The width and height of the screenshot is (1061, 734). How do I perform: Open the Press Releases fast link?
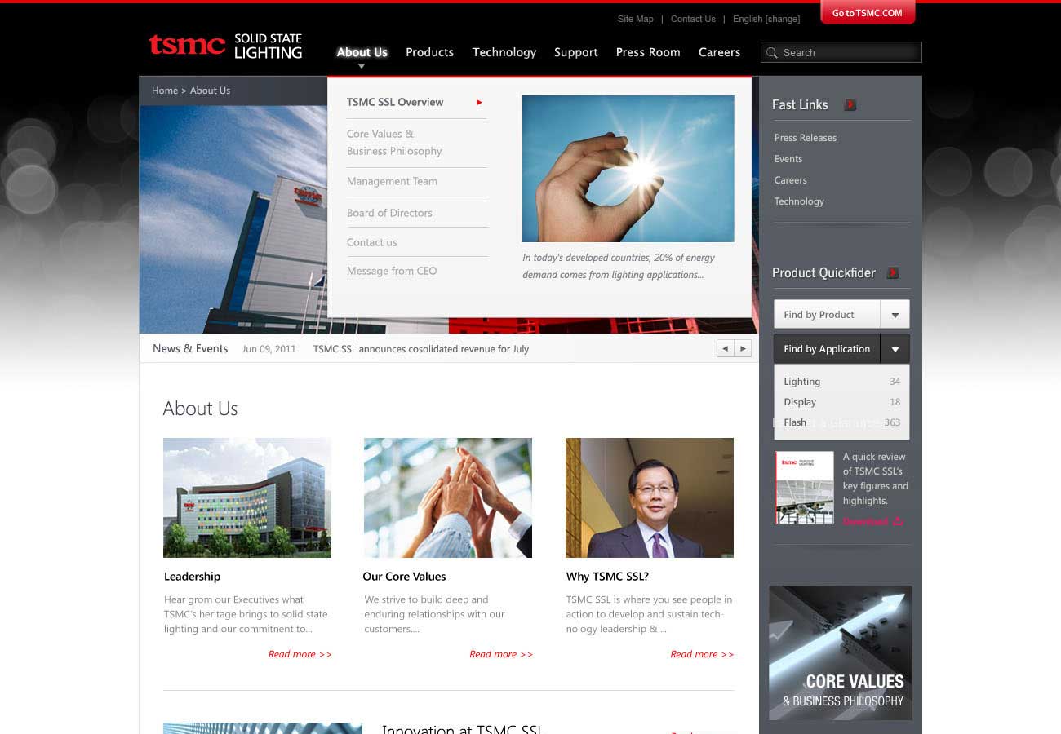(x=806, y=138)
